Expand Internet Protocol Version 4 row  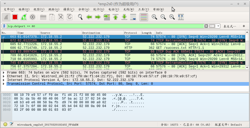(4, 80)
